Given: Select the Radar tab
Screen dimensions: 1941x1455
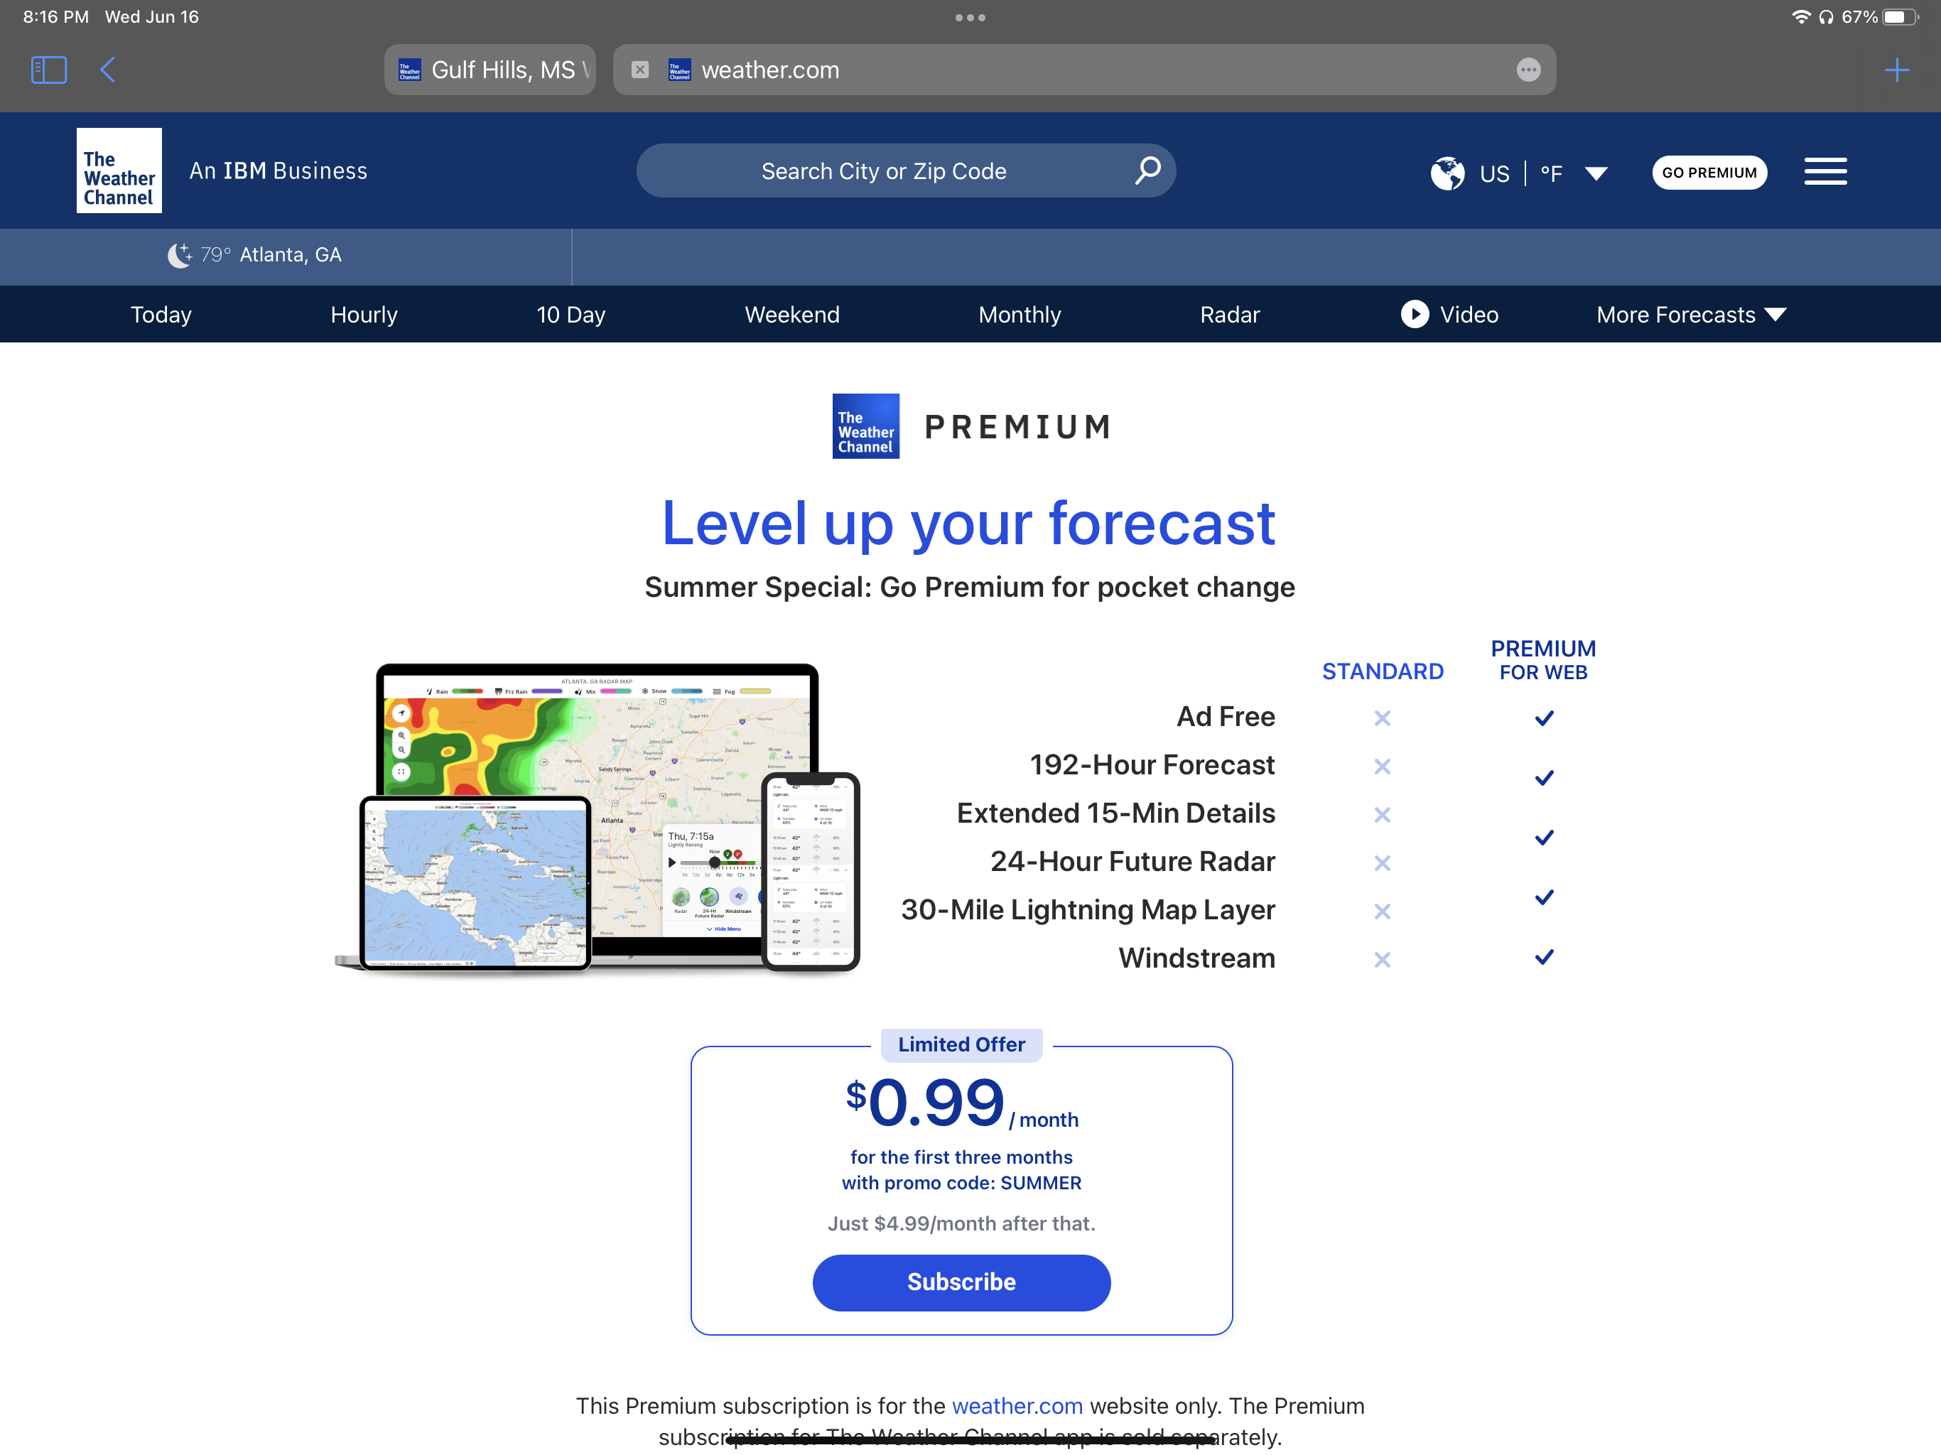Looking at the screenshot, I should point(1229,313).
